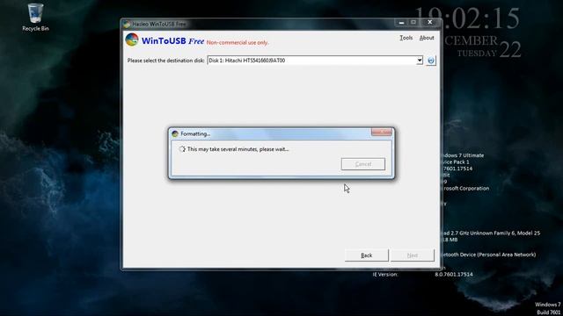This screenshot has height=316, width=563.
Task: Click the WinToUSB logo icon
Action: coord(132,39)
